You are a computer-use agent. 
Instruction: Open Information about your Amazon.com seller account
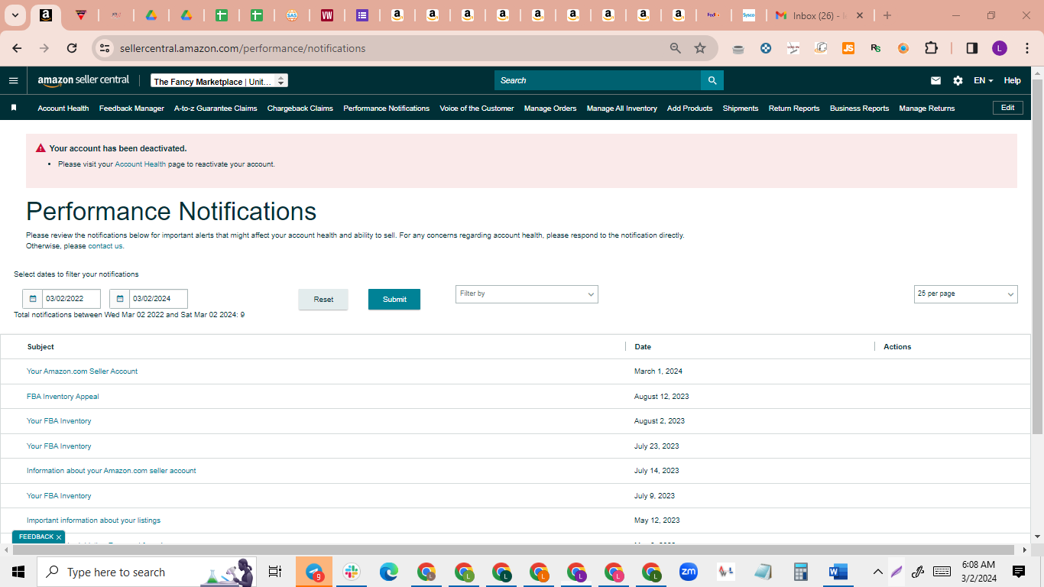[112, 471]
